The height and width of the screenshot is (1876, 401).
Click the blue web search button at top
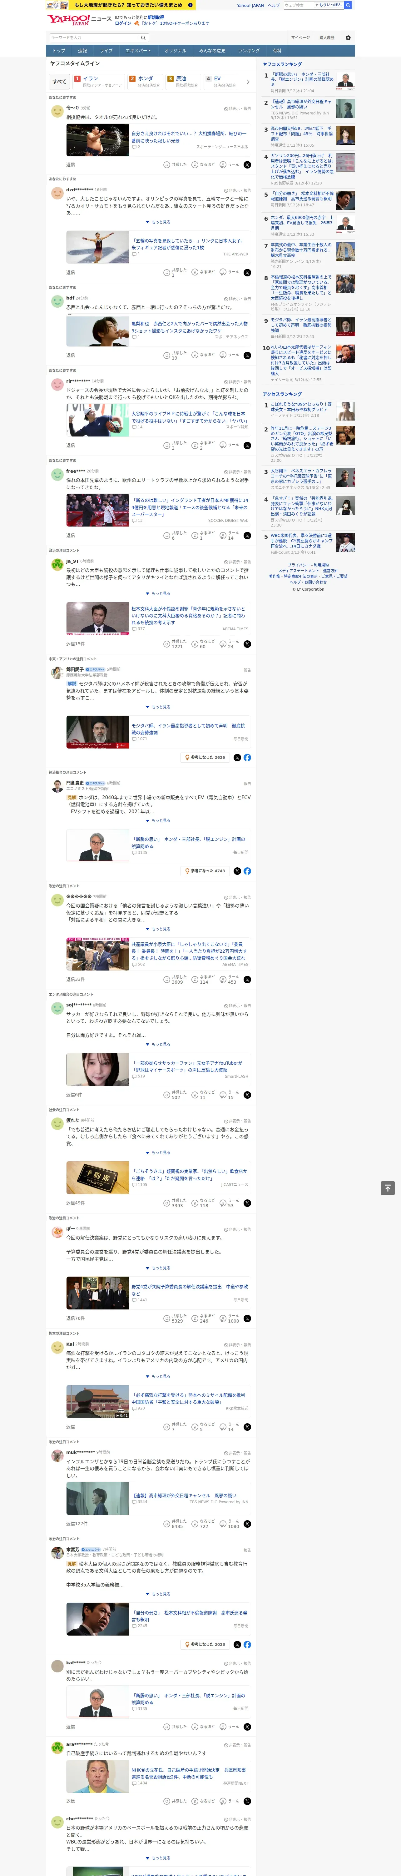click(348, 5)
